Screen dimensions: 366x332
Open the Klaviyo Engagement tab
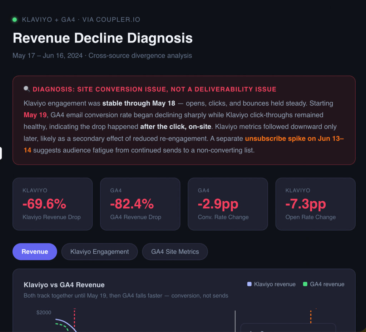pos(99,252)
